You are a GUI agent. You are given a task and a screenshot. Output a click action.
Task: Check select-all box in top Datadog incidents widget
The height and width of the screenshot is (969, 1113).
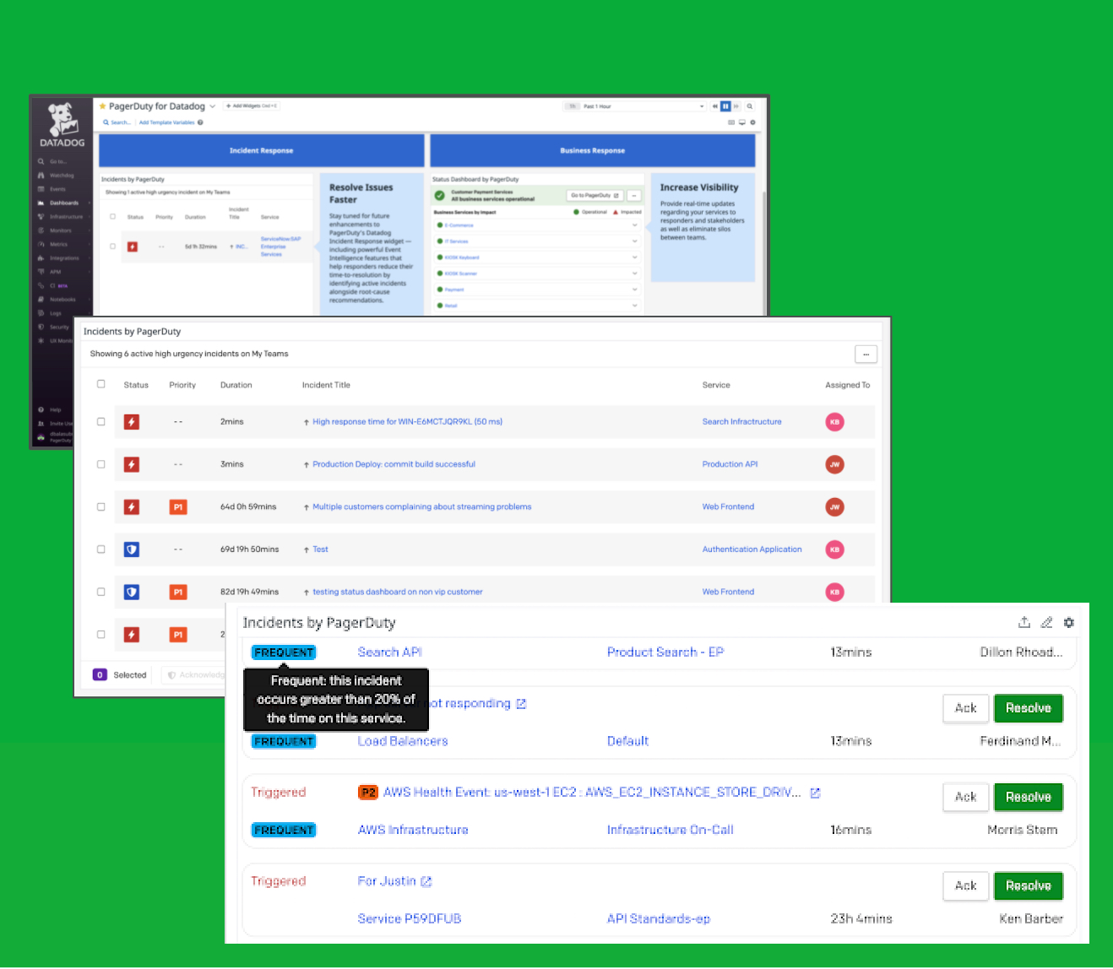coord(112,216)
